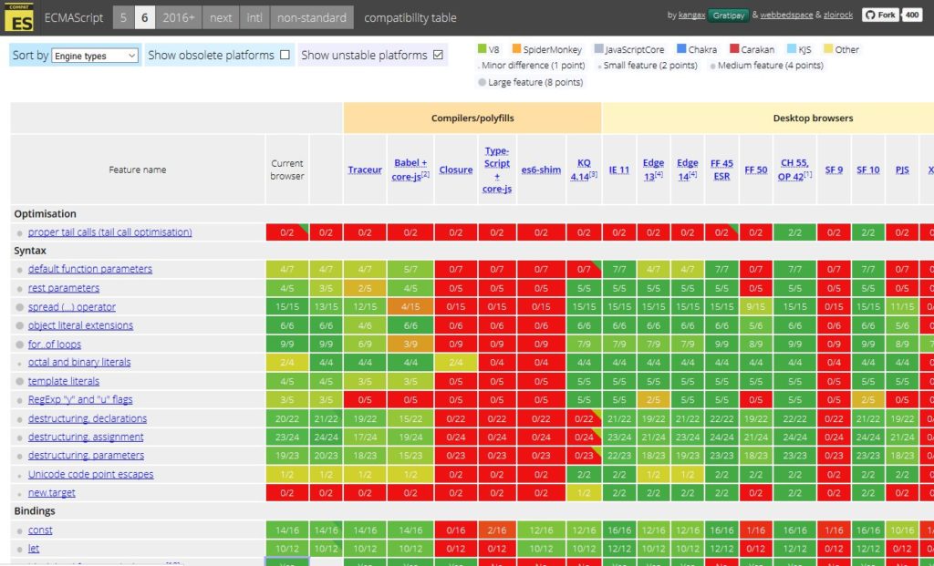Open the non-standard tab

[312, 18]
